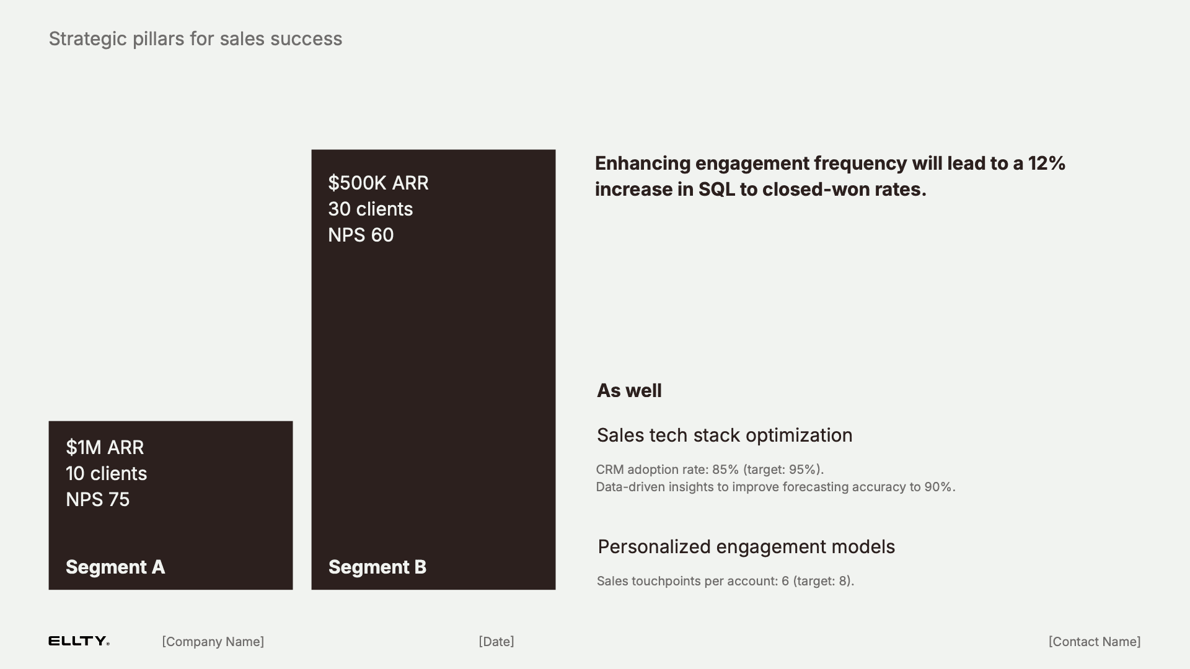Click the 30 clients text

point(370,209)
